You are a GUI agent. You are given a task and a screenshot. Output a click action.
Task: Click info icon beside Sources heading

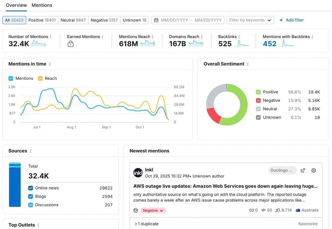click(31, 151)
